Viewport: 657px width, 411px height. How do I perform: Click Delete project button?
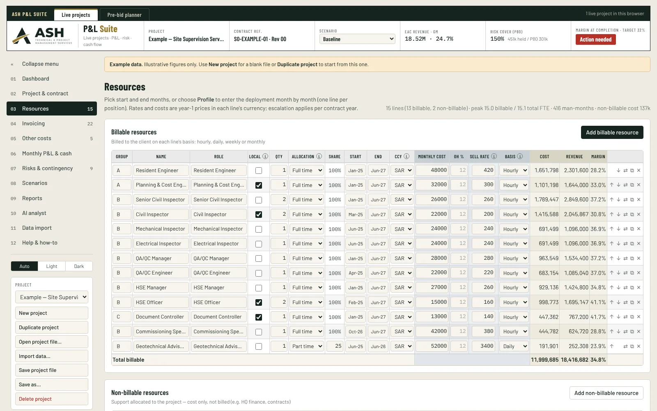pos(52,399)
